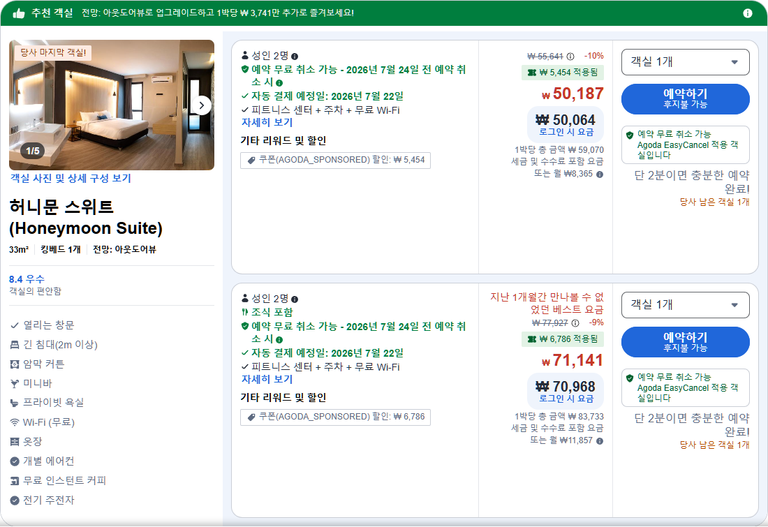Click info icon next to 성인 2명 in first offer
Image resolution: width=768 pixels, height=527 pixels.
[x=295, y=57]
